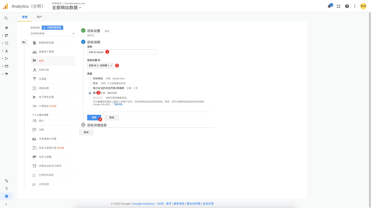Open the search icon in left sidebar
Image resolution: width=371 pixels, height=208 pixels.
[6, 18]
